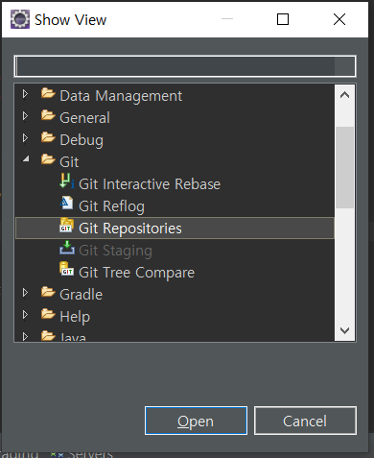Click the Data Management folder icon
This screenshot has width=374, height=458.
point(48,93)
